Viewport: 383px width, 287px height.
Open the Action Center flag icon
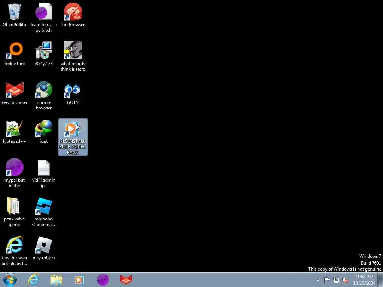[x=327, y=280]
